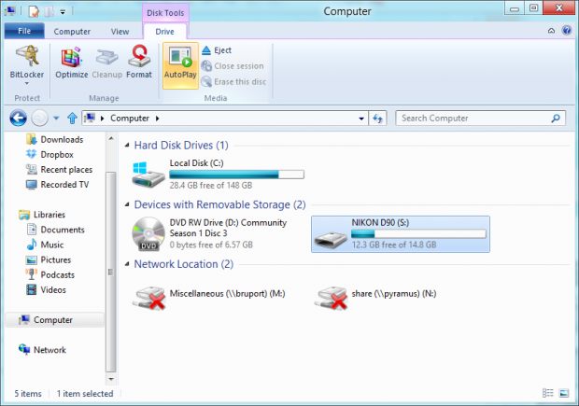Image resolution: width=579 pixels, height=406 pixels.
Task: Open the address bar history dropdown
Action: pyautogui.click(x=361, y=119)
